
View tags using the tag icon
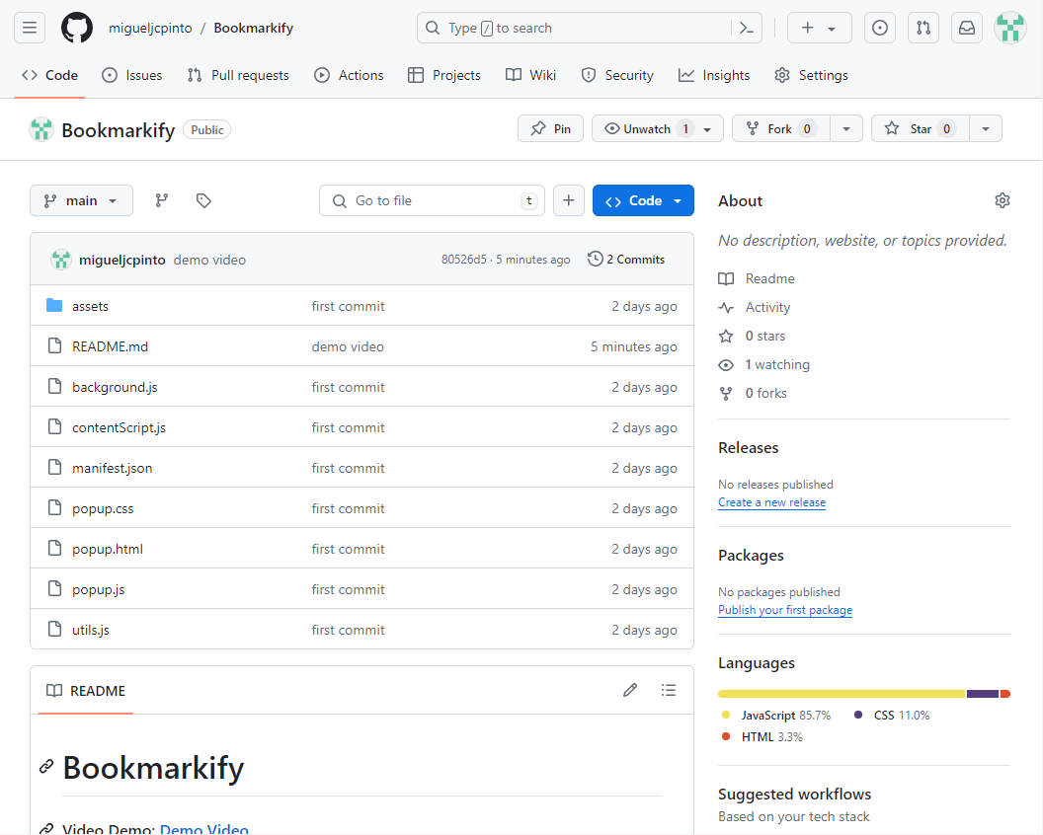(203, 200)
